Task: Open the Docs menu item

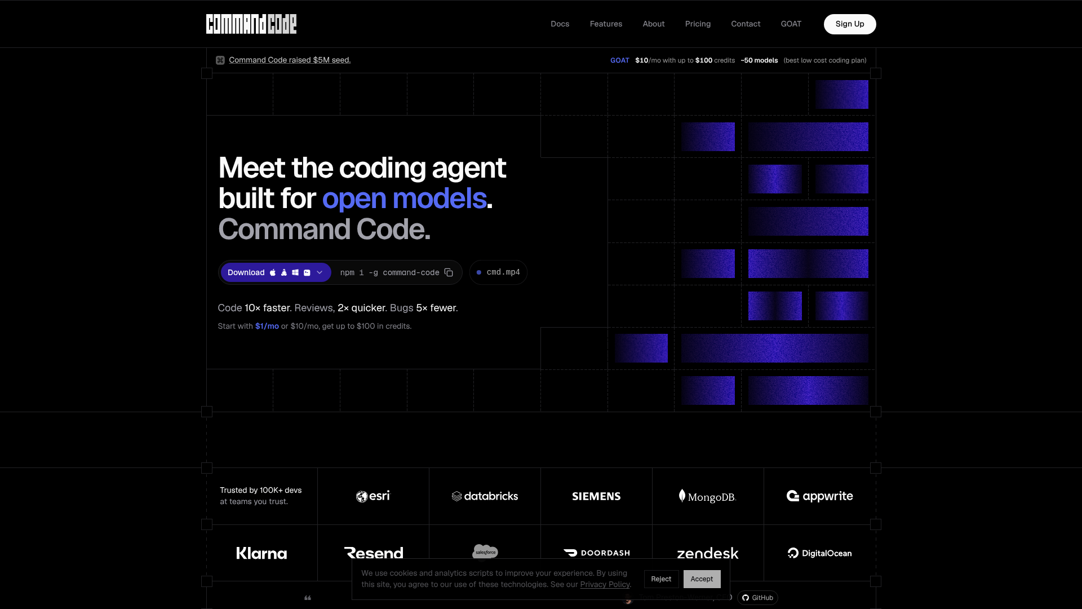Action: (560, 24)
